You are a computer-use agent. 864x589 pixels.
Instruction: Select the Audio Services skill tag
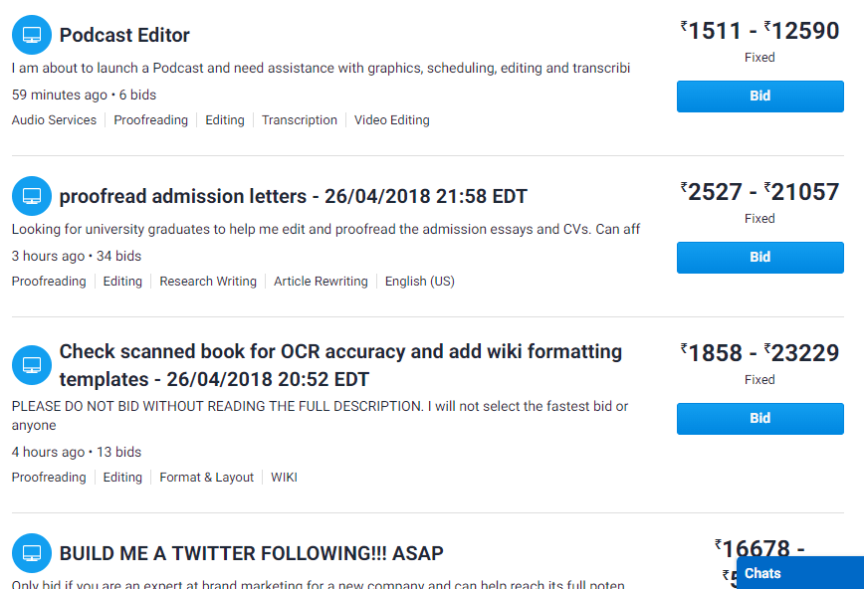(54, 120)
